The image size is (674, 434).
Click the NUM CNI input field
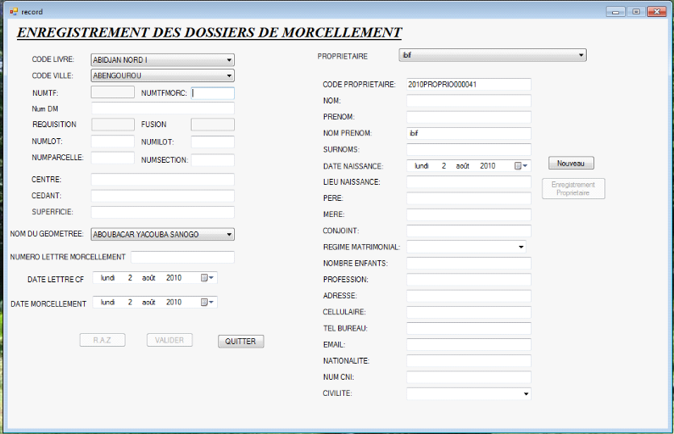(x=469, y=377)
